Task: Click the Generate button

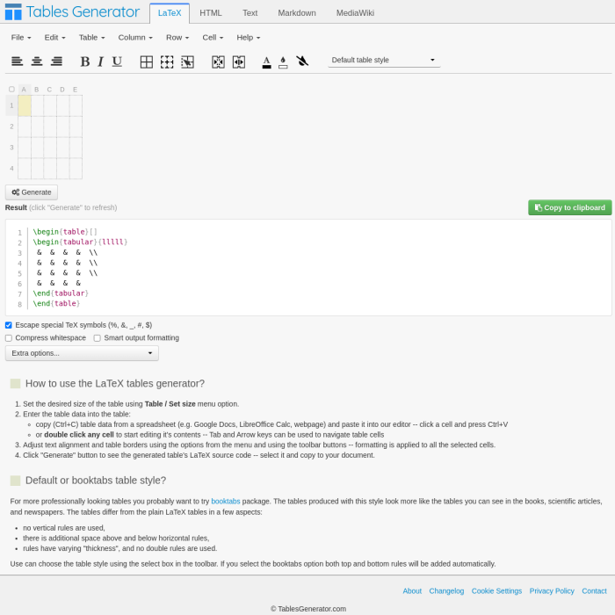Action: [x=32, y=192]
